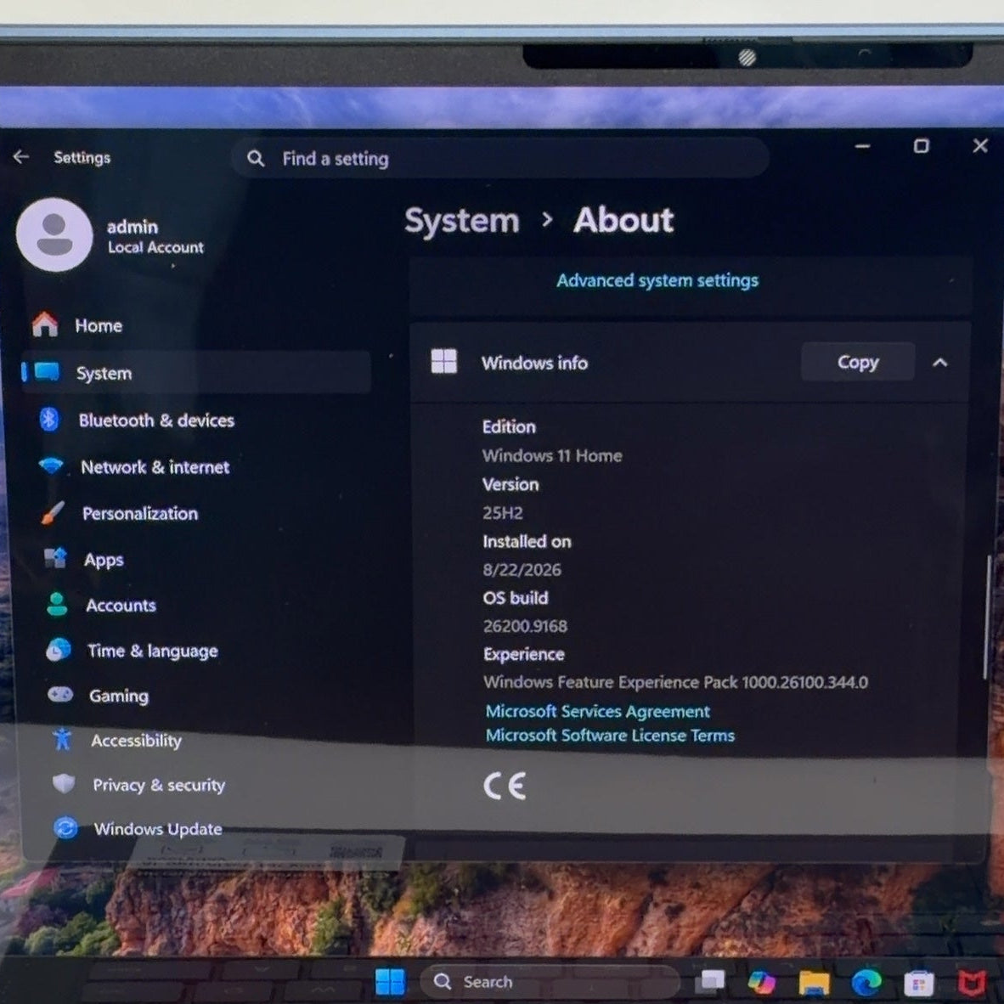Click the Accessibility figure icon
This screenshot has height=1004, width=1004.
coord(62,739)
